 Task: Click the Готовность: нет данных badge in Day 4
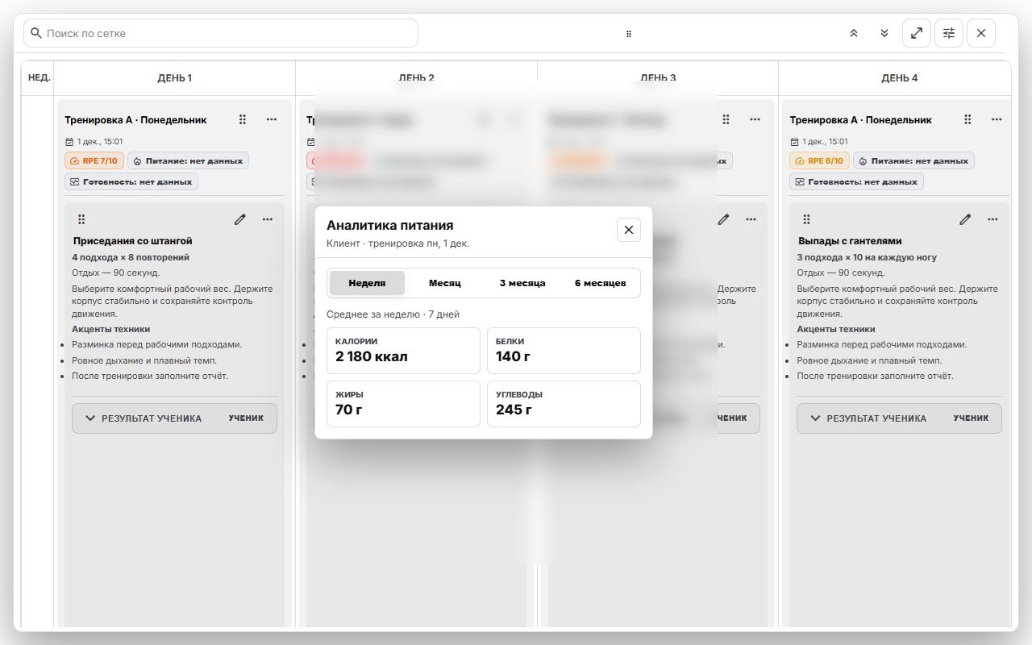point(856,181)
